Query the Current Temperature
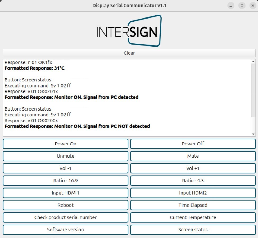 (x=193, y=217)
